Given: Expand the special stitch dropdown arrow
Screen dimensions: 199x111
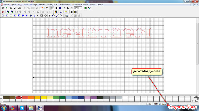Looking at the screenshot, I should pos(38,16).
